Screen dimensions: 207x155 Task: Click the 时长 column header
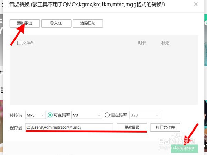[x=142, y=43]
